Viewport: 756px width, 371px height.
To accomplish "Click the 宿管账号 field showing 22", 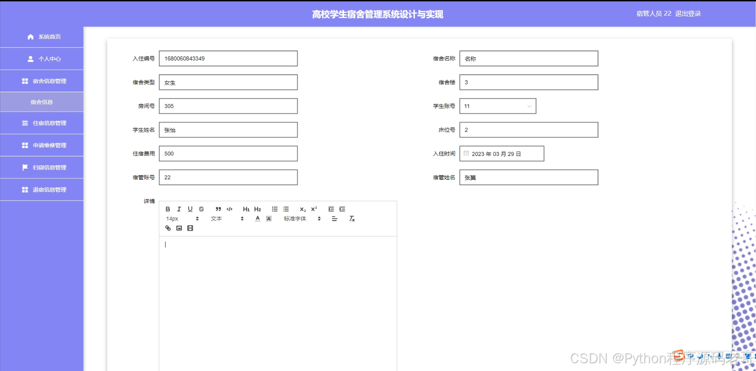I will (228, 177).
